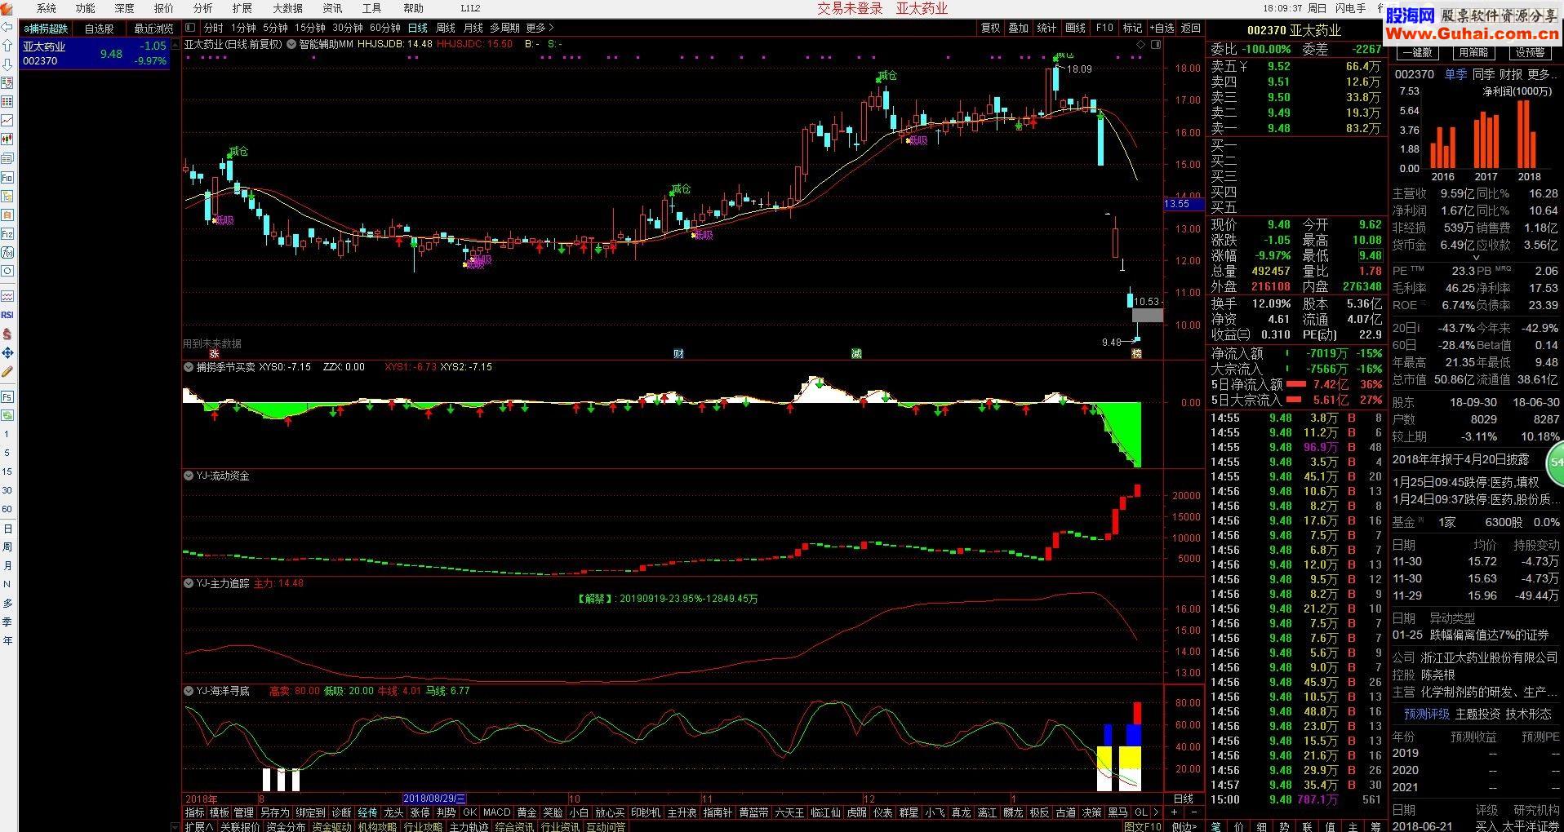Select the pencil drawing tool icon
This screenshot has width=1564, height=832.
coord(7,372)
